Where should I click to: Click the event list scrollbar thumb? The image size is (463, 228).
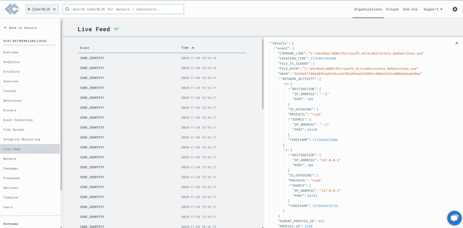pos(263,74)
